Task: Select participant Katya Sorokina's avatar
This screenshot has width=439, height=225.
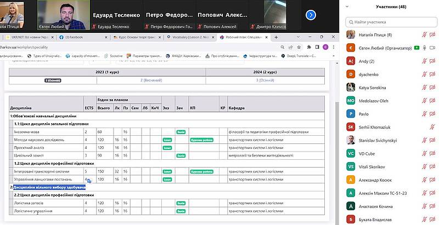Action: tap(351, 88)
